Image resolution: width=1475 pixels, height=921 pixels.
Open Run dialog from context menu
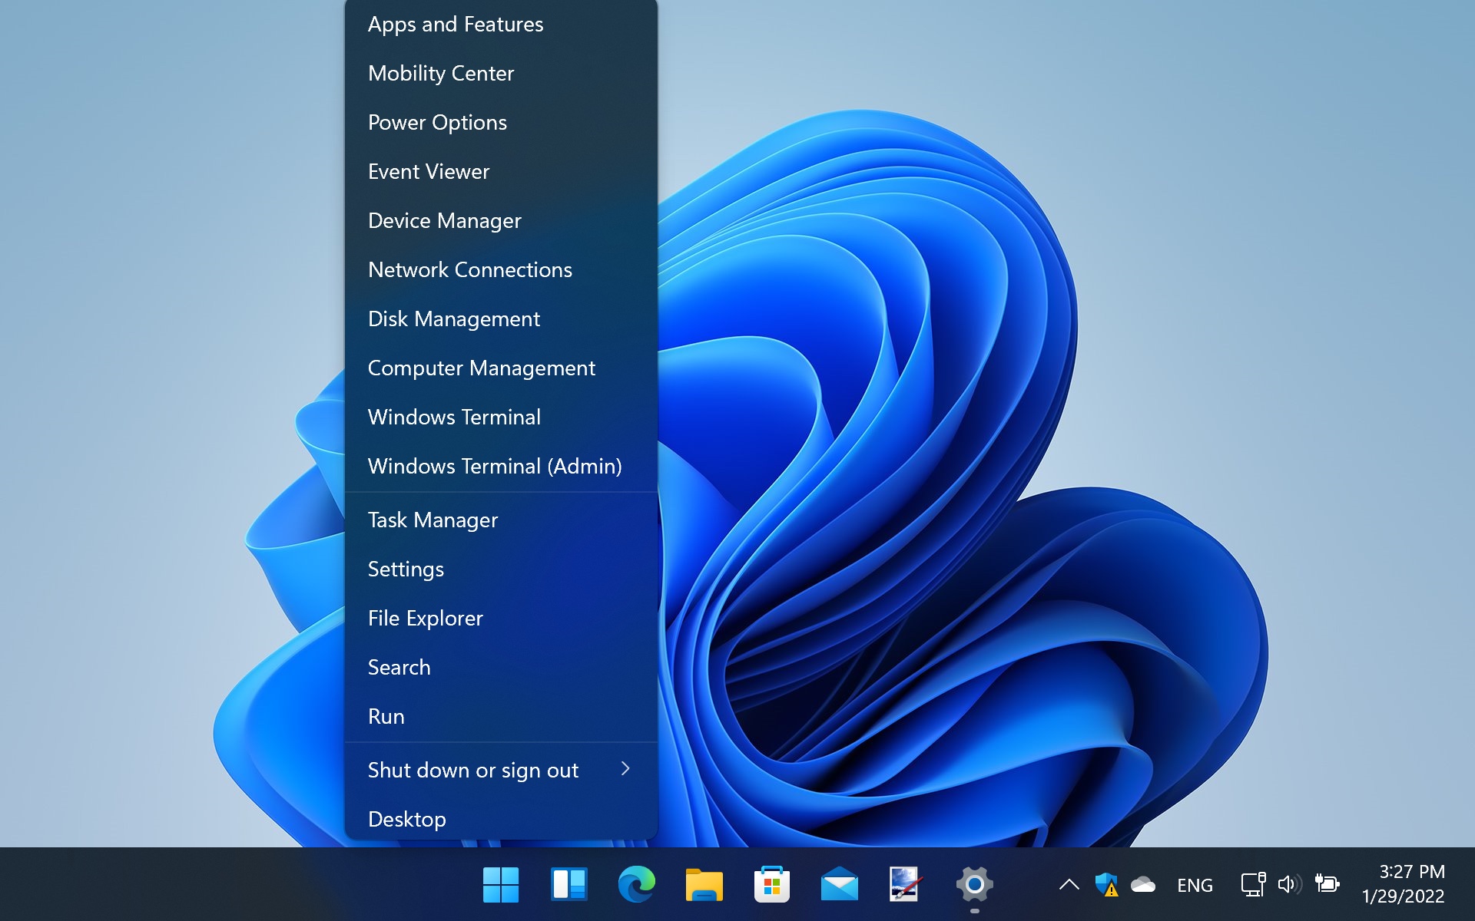[x=386, y=715]
